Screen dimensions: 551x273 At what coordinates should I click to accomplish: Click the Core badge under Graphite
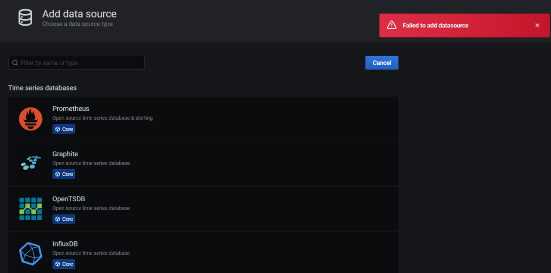[x=64, y=174]
